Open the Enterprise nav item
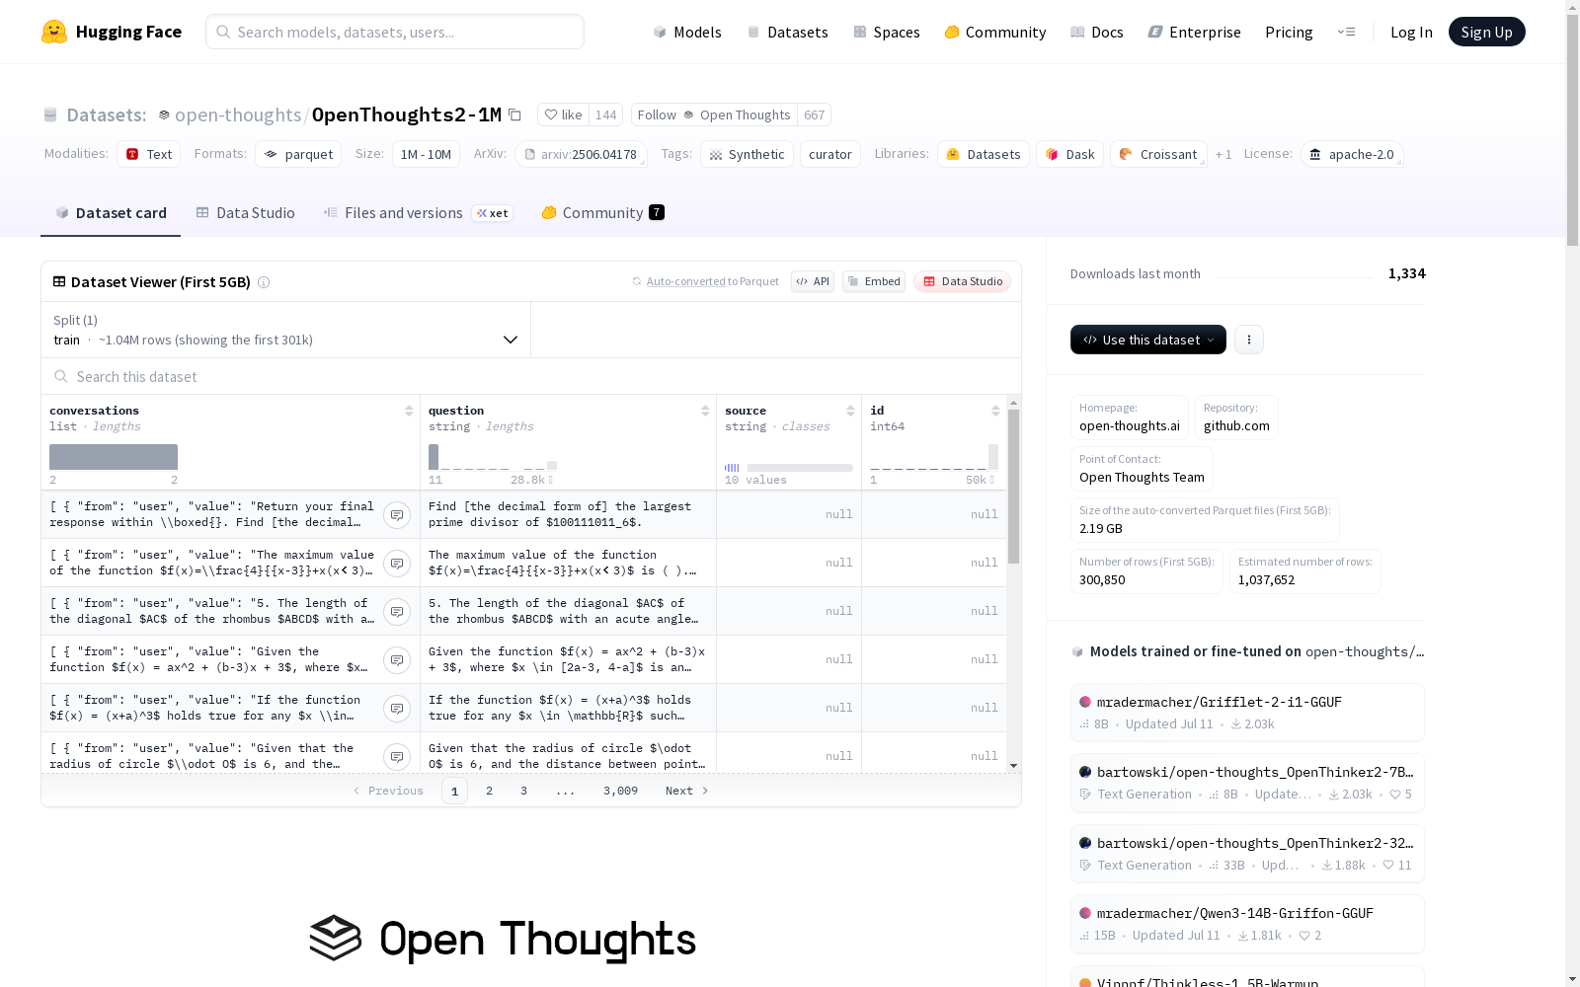The width and height of the screenshot is (1580, 987). point(1195,32)
